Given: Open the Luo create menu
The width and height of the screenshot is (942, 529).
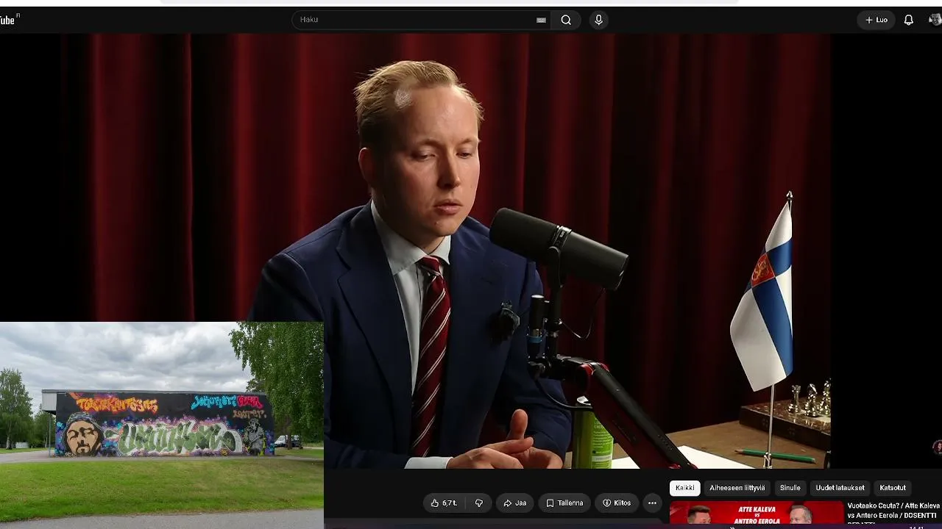Looking at the screenshot, I should point(876,20).
